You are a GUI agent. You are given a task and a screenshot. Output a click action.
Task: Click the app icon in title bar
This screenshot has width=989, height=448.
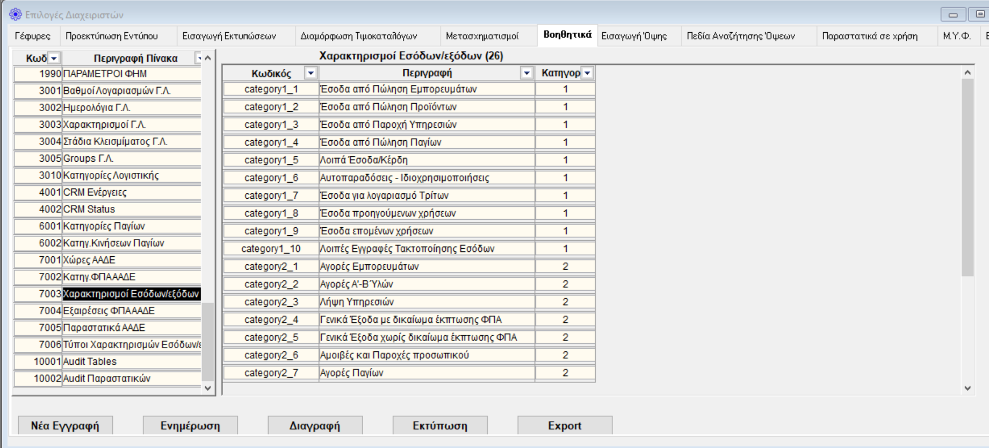(x=16, y=15)
